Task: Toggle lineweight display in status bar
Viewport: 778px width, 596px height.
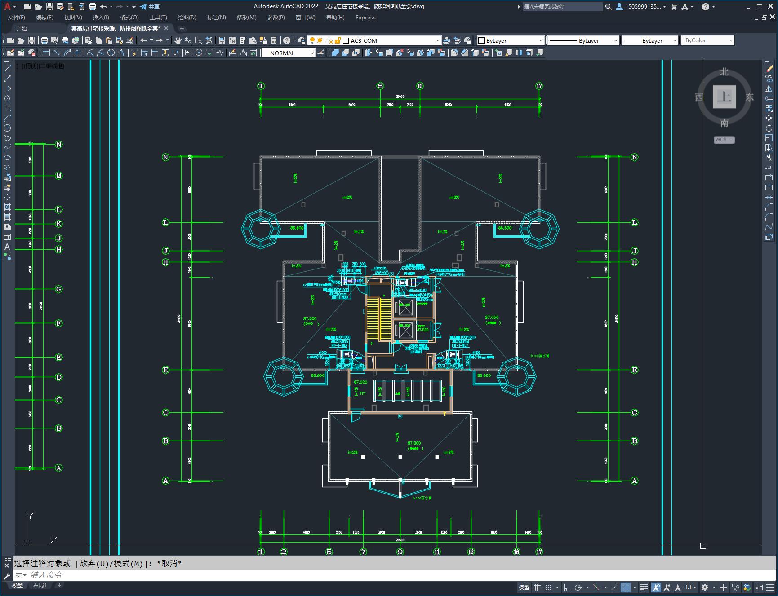Action: pyautogui.click(x=644, y=587)
